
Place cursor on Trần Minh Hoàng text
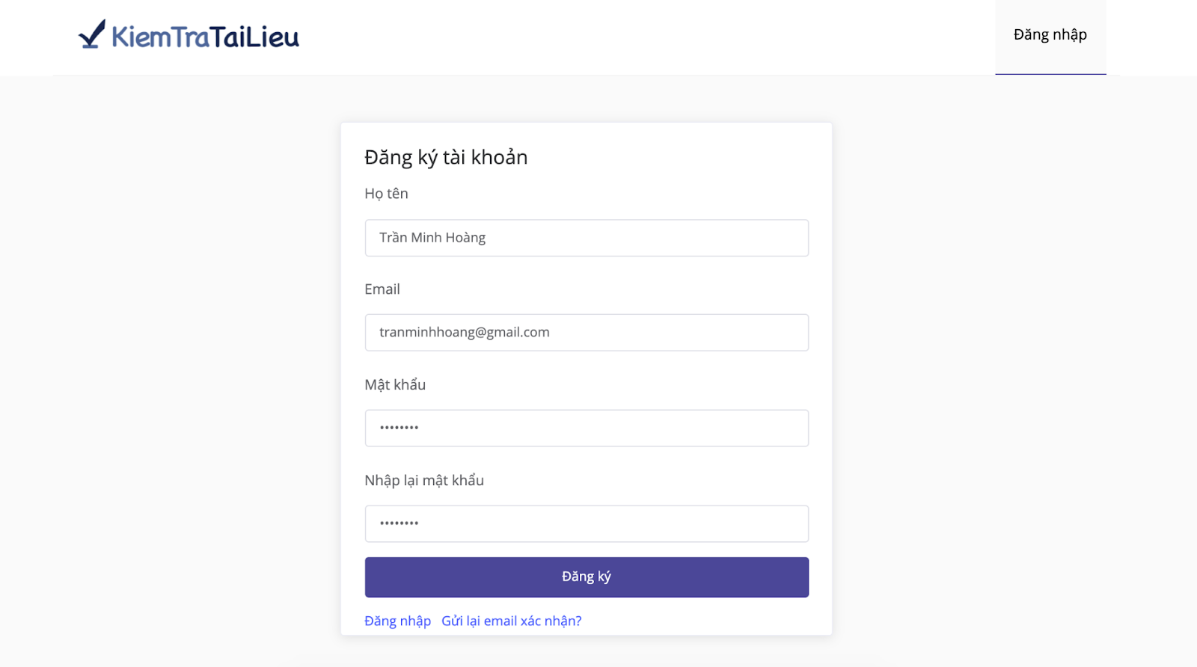click(432, 238)
